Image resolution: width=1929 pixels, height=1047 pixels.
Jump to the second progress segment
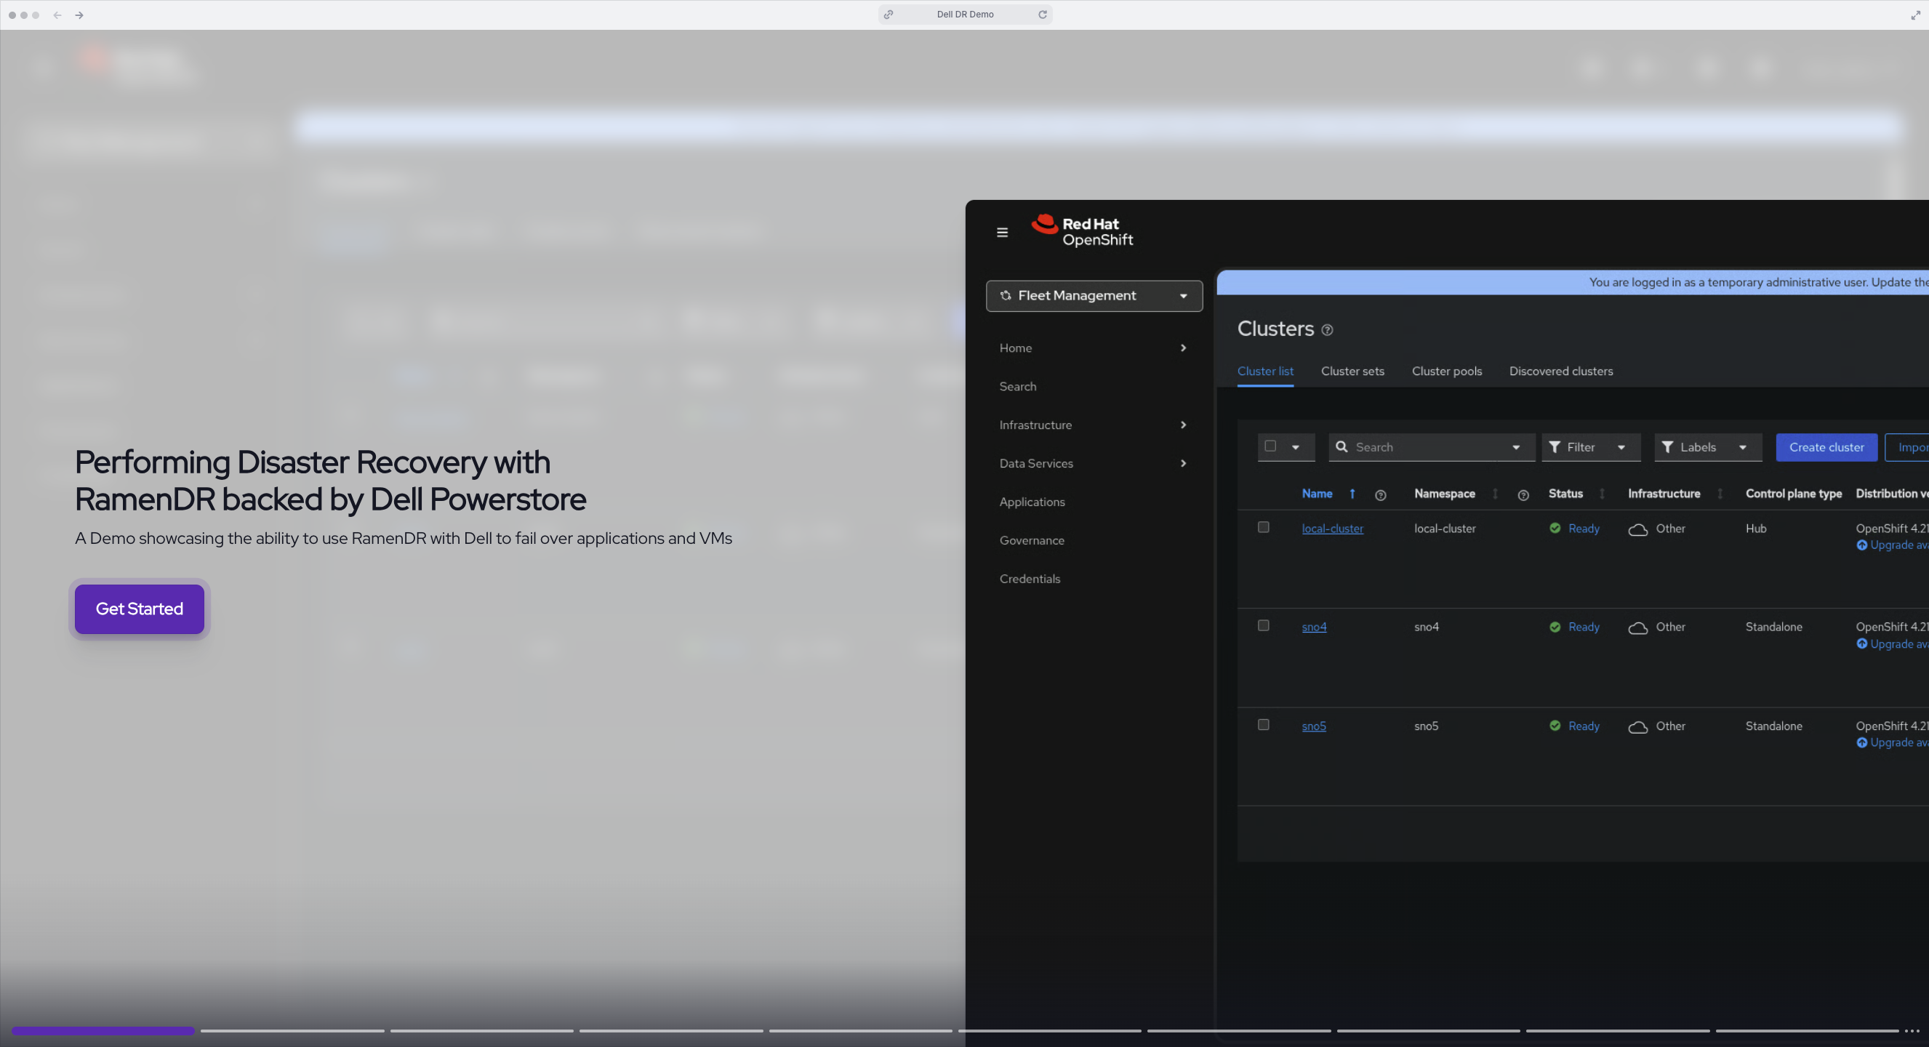pos(292,1031)
